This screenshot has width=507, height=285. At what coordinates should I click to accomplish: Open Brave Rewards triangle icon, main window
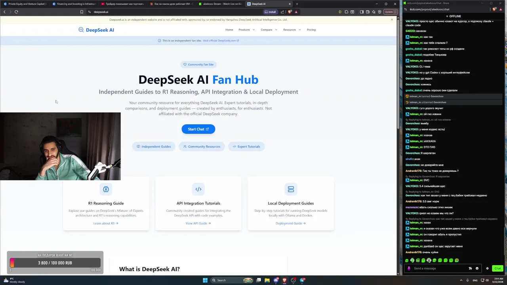(x=296, y=12)
